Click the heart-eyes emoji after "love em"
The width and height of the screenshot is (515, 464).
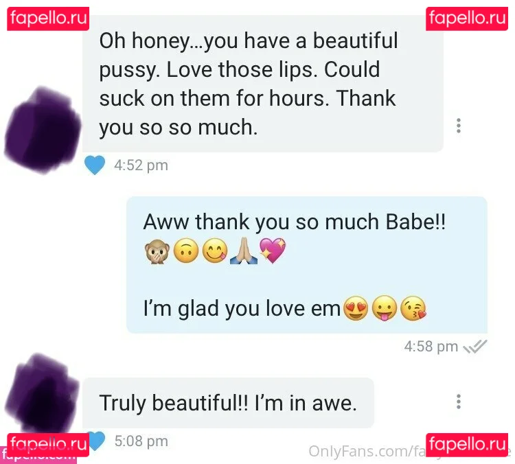tap(356, 308)
